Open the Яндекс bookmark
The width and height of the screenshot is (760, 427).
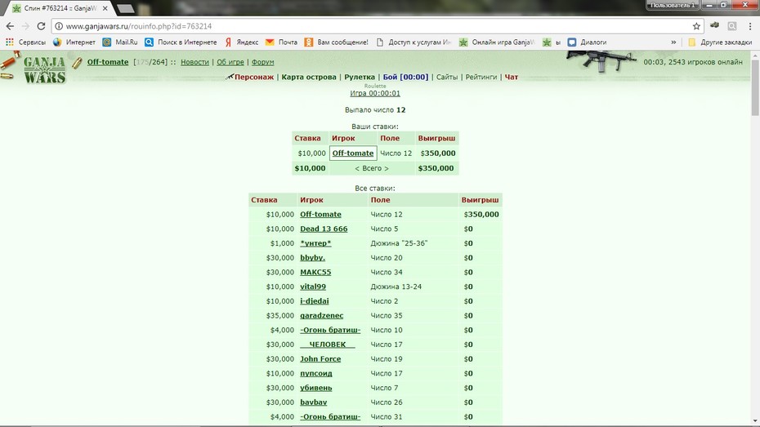[x=241, y=42]
